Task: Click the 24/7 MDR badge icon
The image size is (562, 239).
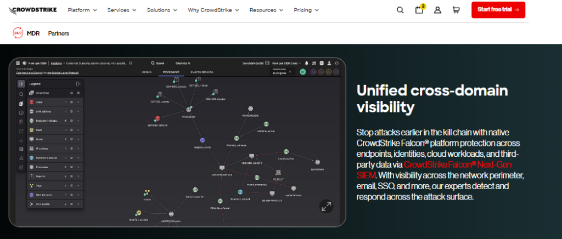Action: click(x=18, y=33)
